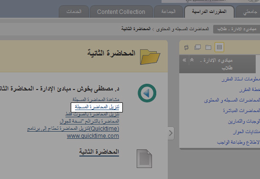Click تنزيل المحاضرة بالصوت فقط link
This screenshot has width=260, height=179.
92,114
